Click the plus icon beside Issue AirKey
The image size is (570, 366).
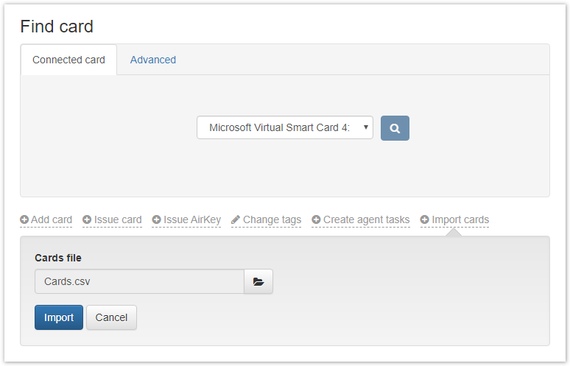click(156, 219)
